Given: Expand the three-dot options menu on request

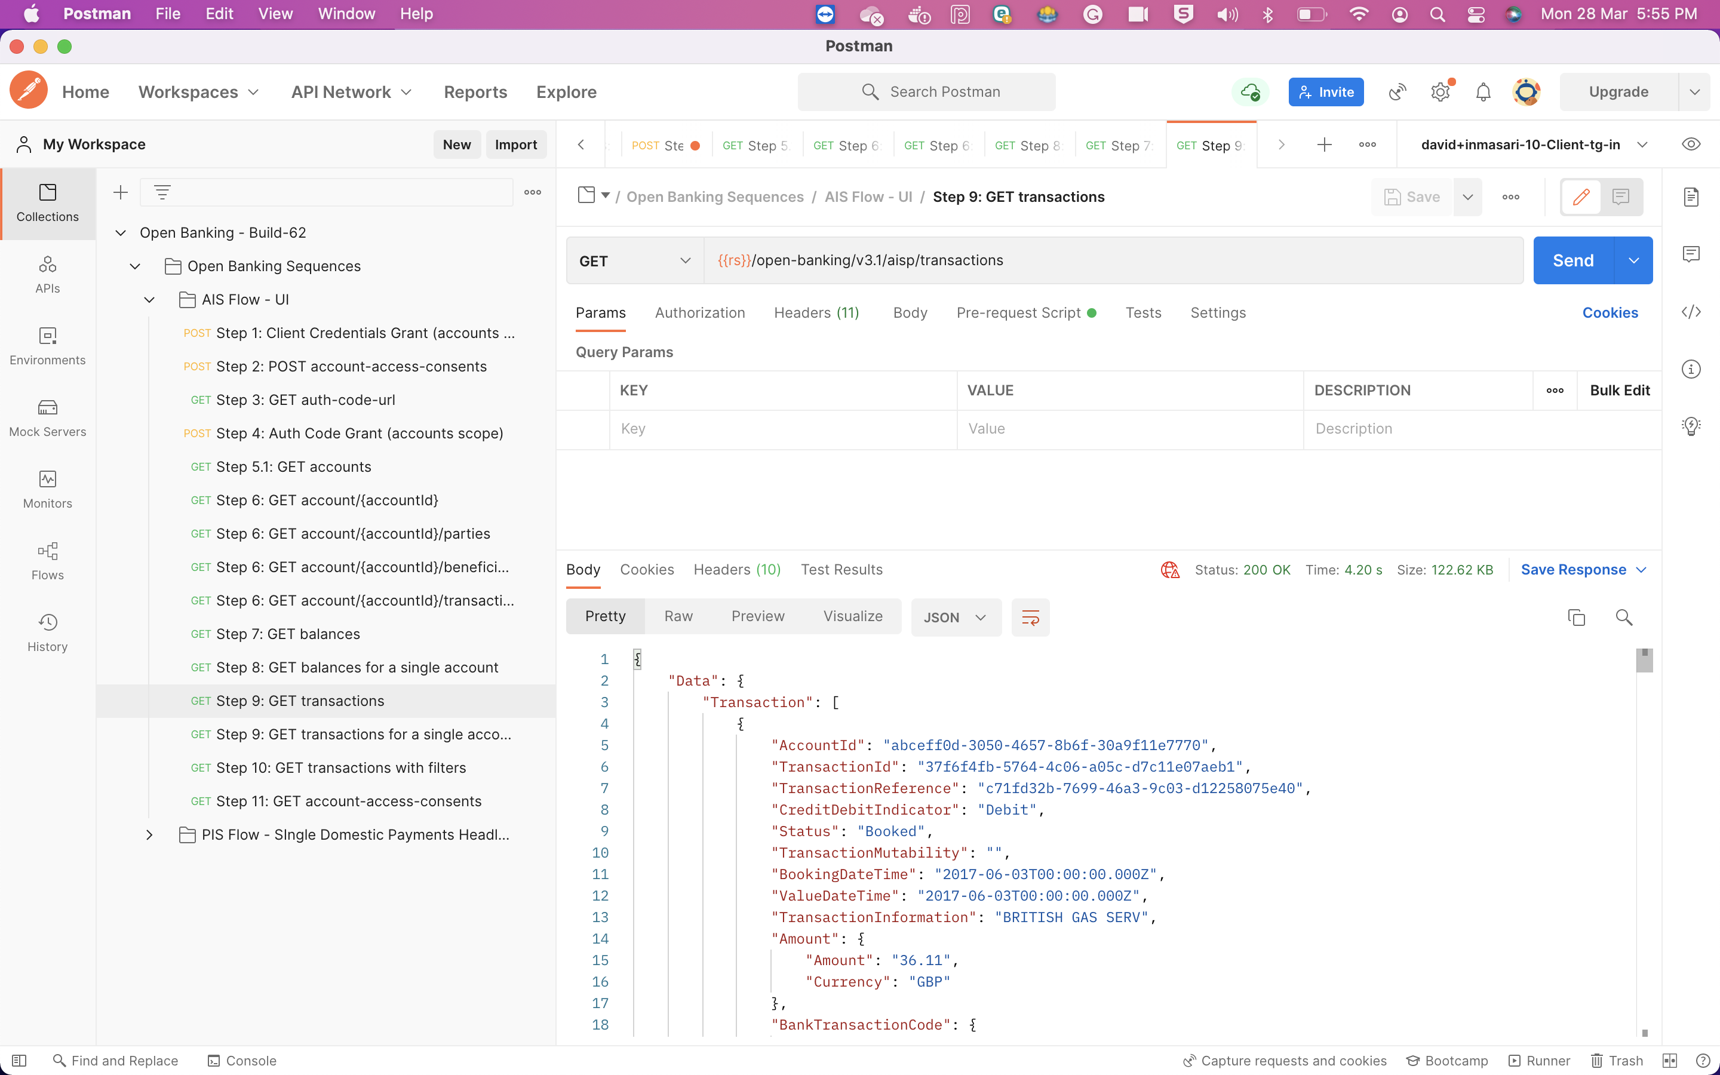Looking at the screenshot, I should (x=1511, y=197).
